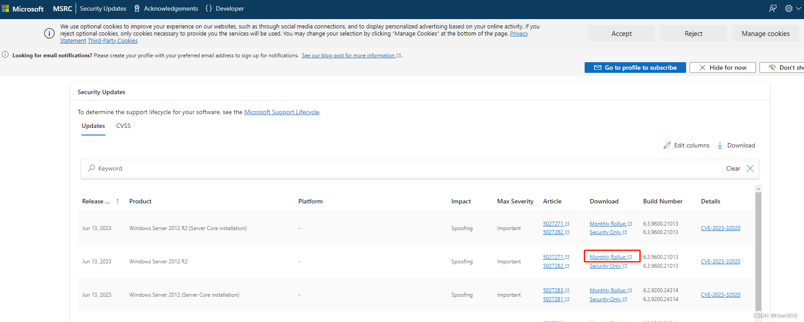The height and width of the screenshot is (322, 804).
Task: Click the Impact column header
Action: [x=461, y=202]
